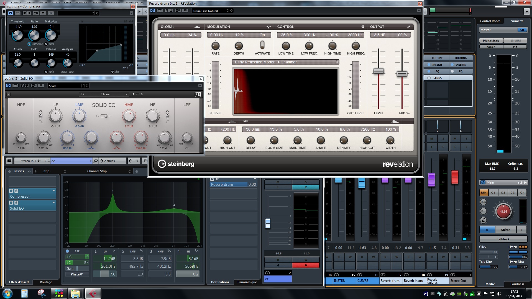Open the Solid EQ insert editor (e icon)
This screenshot has width=532, height=299.
pos(16,203)
